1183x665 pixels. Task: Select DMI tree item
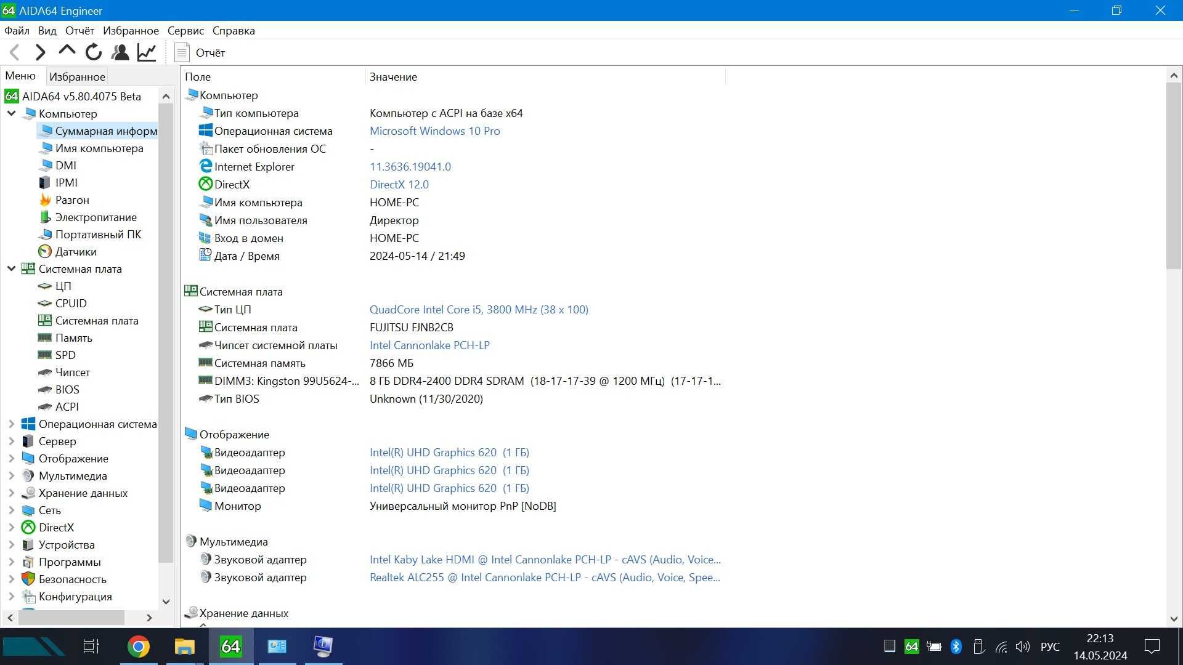click(66, 166)
